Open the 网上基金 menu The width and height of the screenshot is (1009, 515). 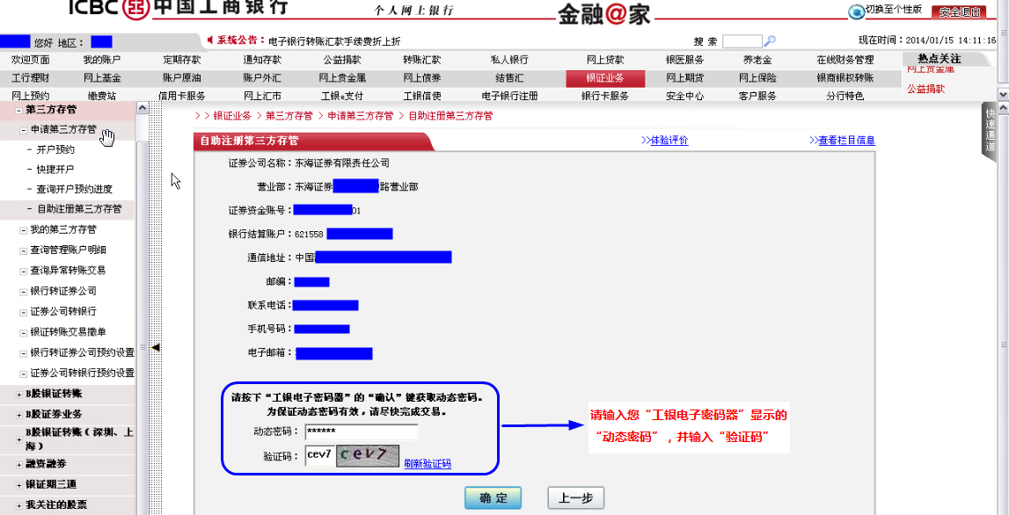click(102, 78)
